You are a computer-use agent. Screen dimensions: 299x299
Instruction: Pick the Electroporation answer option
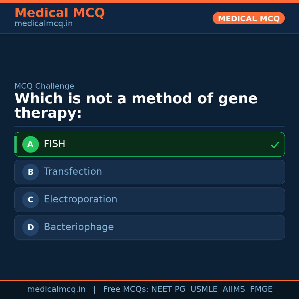(149, 200)
